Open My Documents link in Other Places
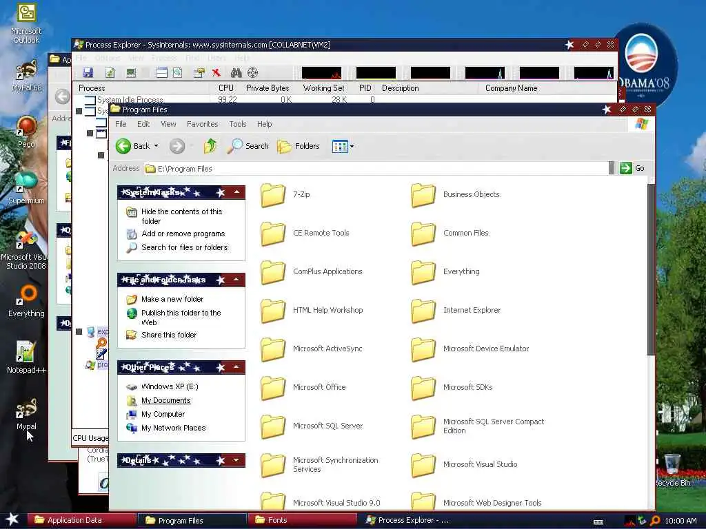706x529 pixels. (166, 401)
